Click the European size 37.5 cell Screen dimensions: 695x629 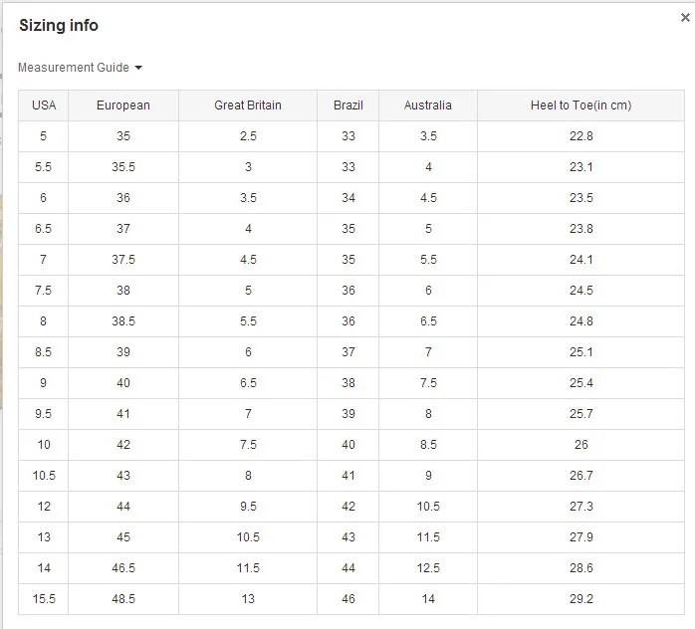(x=123, y=260)
